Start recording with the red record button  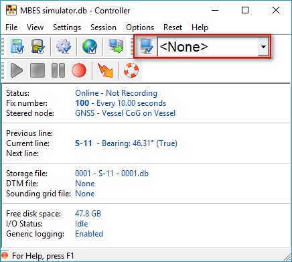79,70
